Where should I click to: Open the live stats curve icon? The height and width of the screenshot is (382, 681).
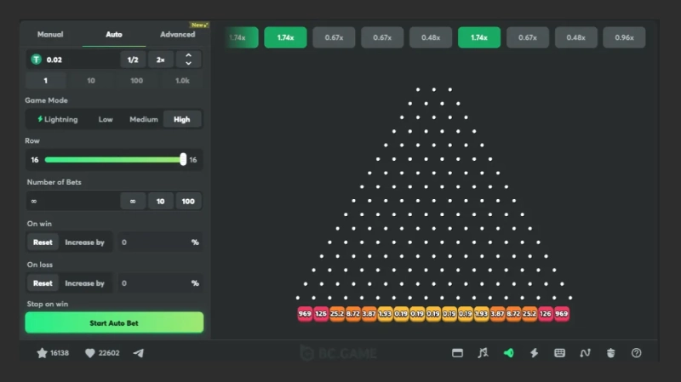(x=585, y=353)
